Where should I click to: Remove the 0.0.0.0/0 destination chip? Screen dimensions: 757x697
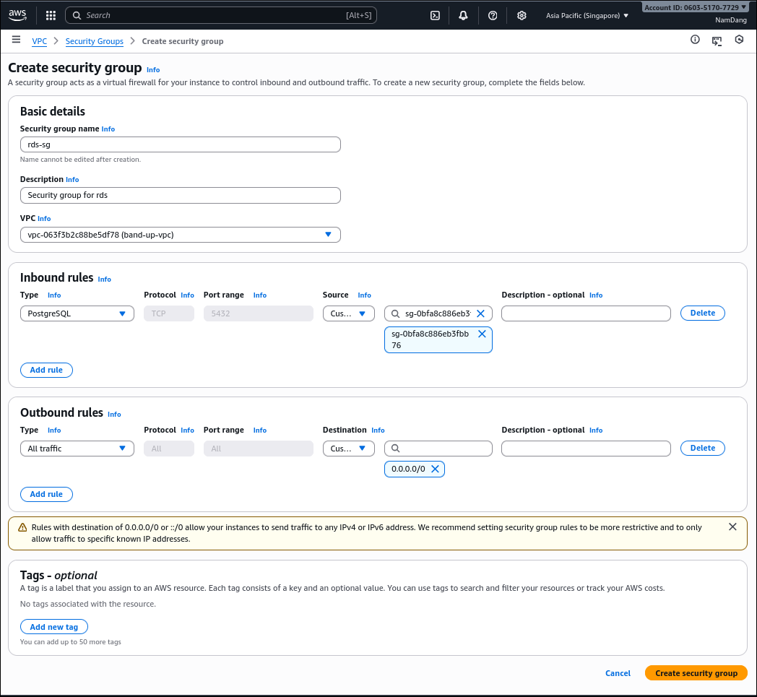(x=435, y=469)
